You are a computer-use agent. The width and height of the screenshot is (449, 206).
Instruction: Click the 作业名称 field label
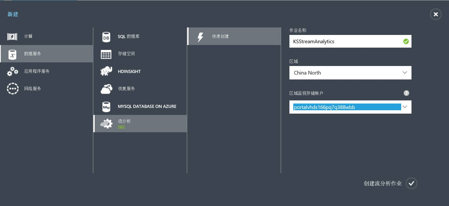(298, 30)
